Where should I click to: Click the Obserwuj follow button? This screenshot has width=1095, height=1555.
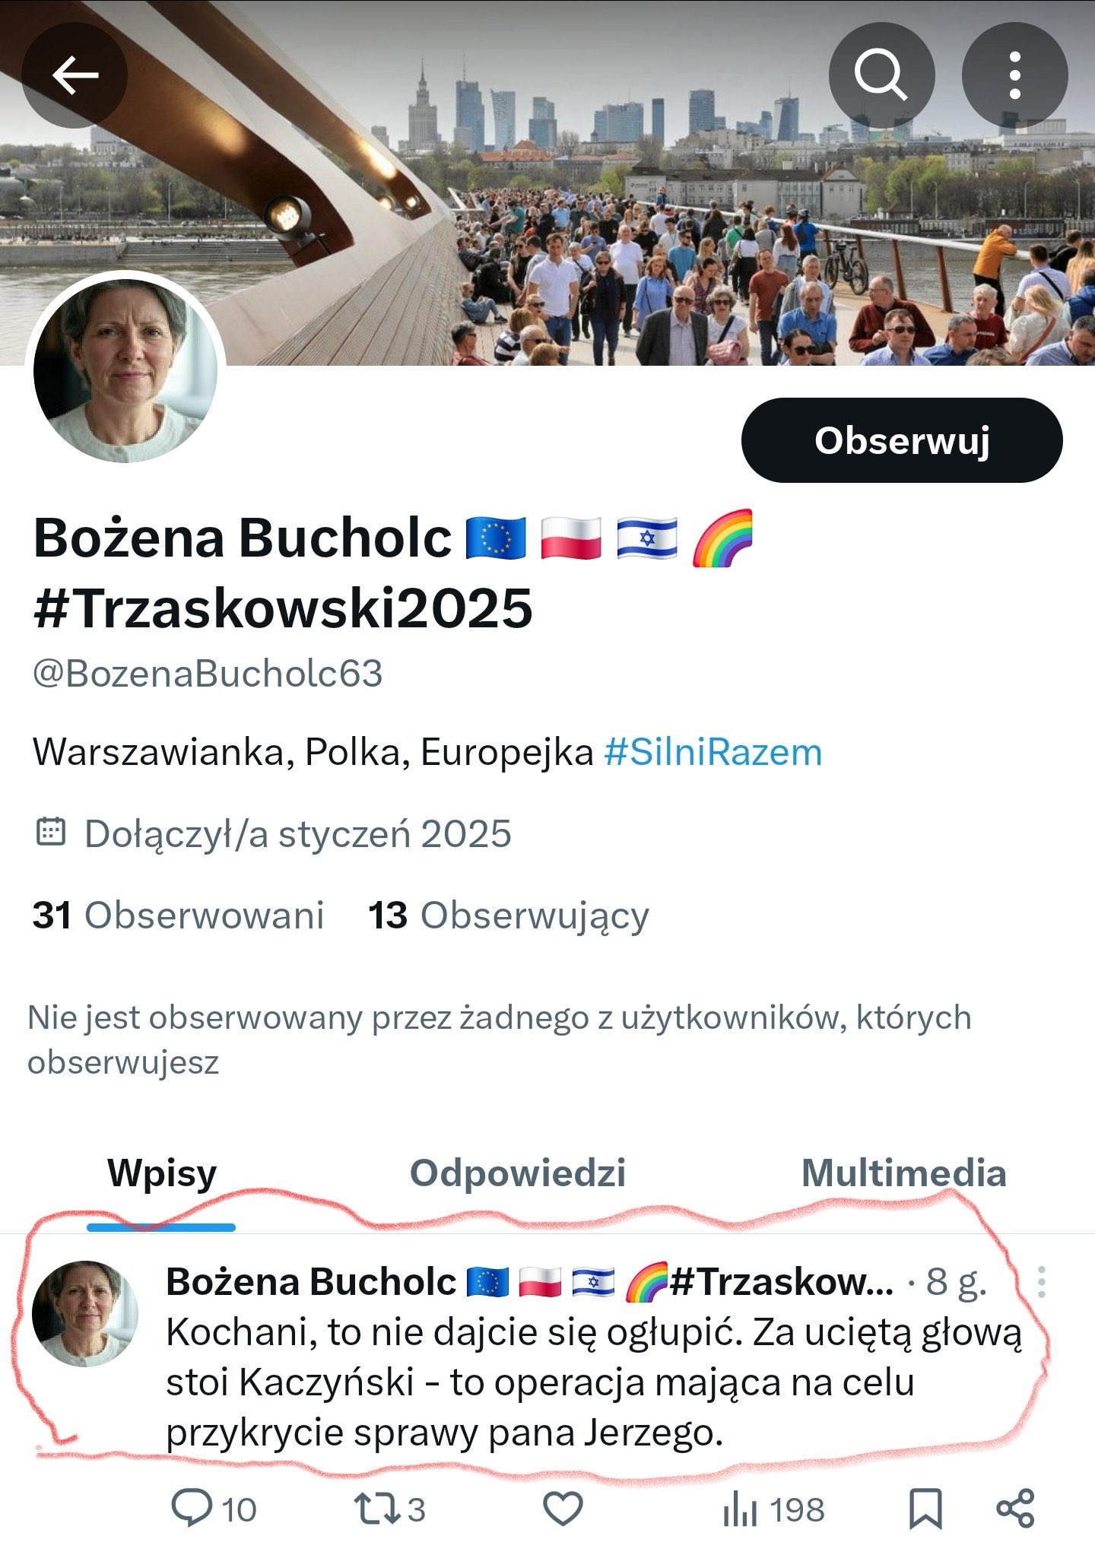click(902, 440)
